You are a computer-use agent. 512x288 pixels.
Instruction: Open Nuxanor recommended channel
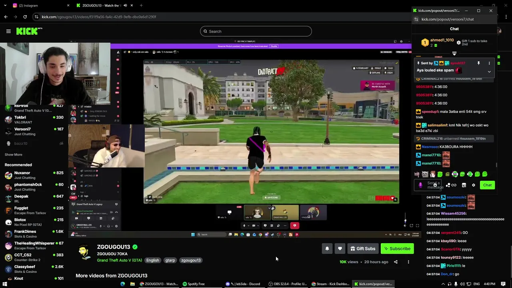pos(34,175)
